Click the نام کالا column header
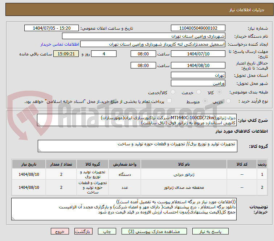This screenshot has width=274, height=241. click(x=184, y=164)
